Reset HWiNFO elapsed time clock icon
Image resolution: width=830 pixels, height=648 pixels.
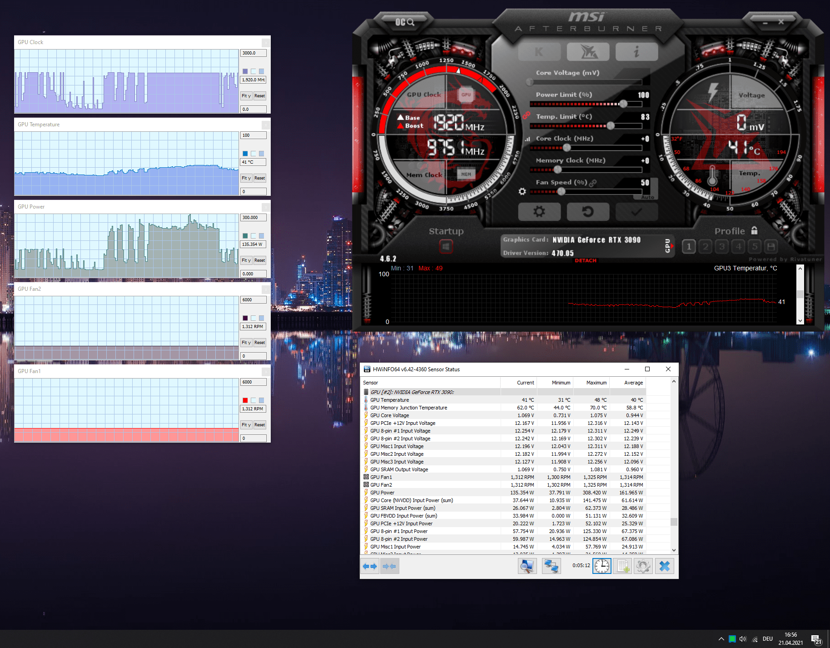[x=602, y=566]
